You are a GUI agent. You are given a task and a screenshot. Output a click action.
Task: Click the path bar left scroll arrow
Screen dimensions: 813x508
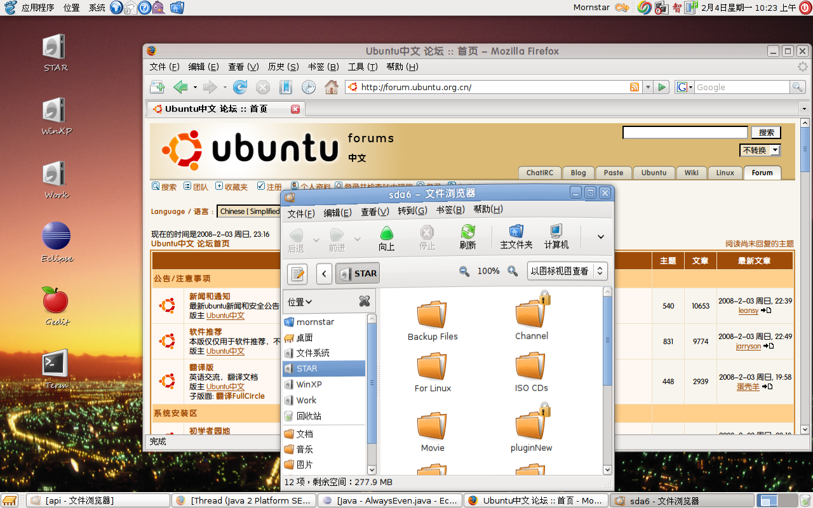point(324,274)
